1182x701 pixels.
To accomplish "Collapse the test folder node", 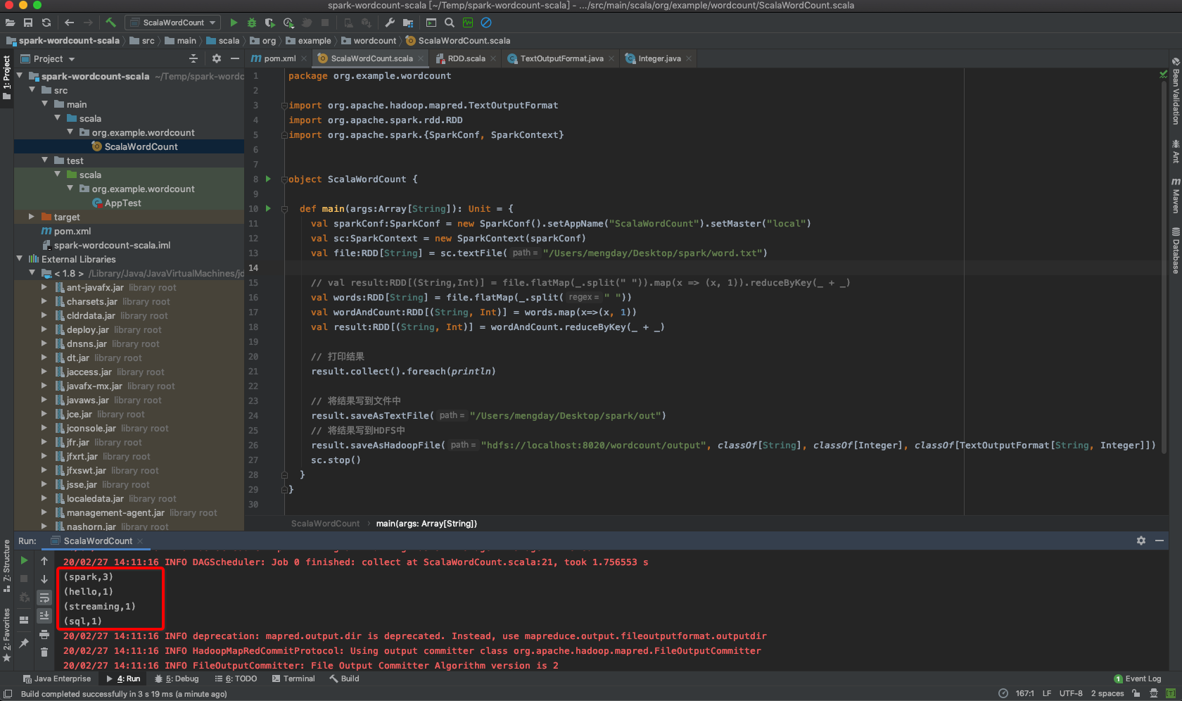I will pyautogui.click(x=45, y=160).
